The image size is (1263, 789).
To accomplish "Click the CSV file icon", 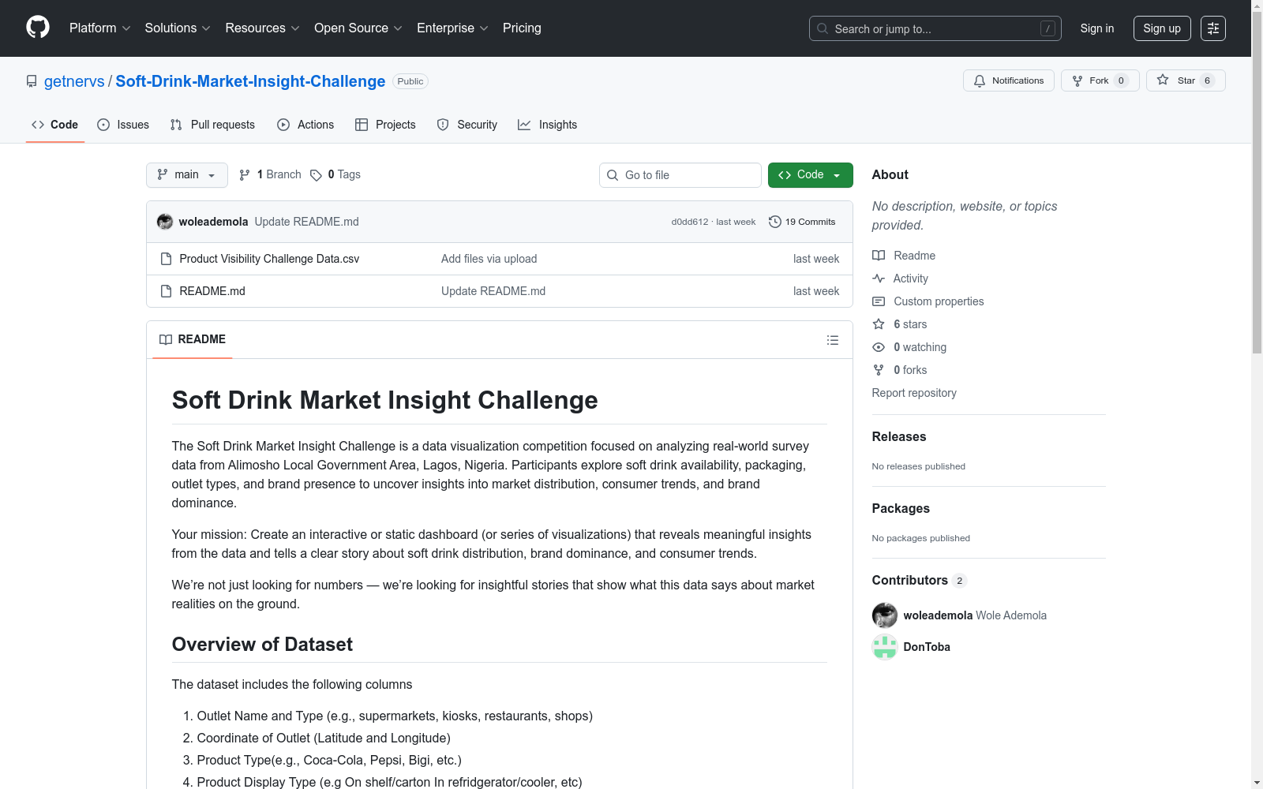I will pos(166,259).
